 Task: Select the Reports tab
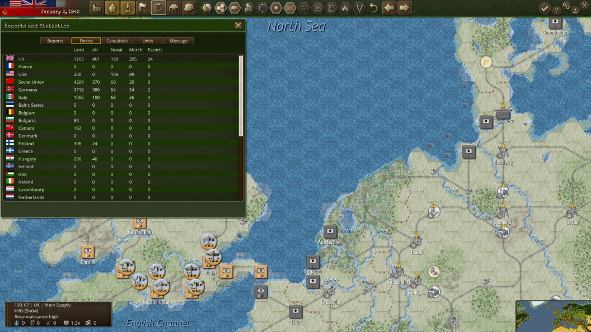tap(55, 41)
